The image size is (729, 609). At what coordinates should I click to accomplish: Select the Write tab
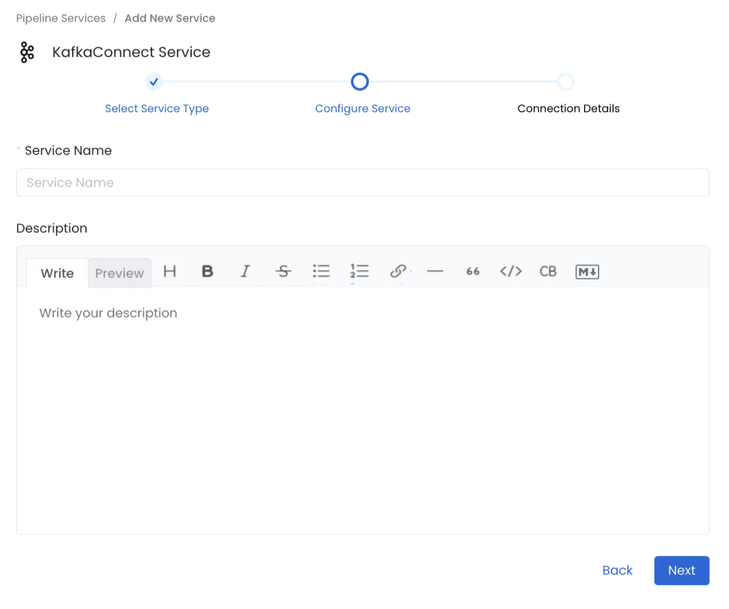click(x=57, y=273)
